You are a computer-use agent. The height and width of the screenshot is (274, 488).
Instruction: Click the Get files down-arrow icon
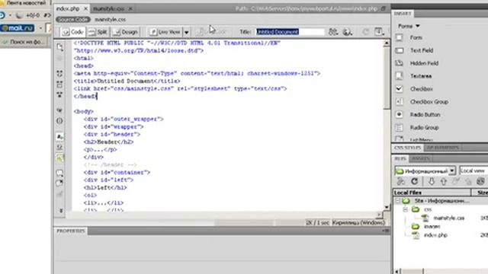pyautogui.click(x=432, y=181)
